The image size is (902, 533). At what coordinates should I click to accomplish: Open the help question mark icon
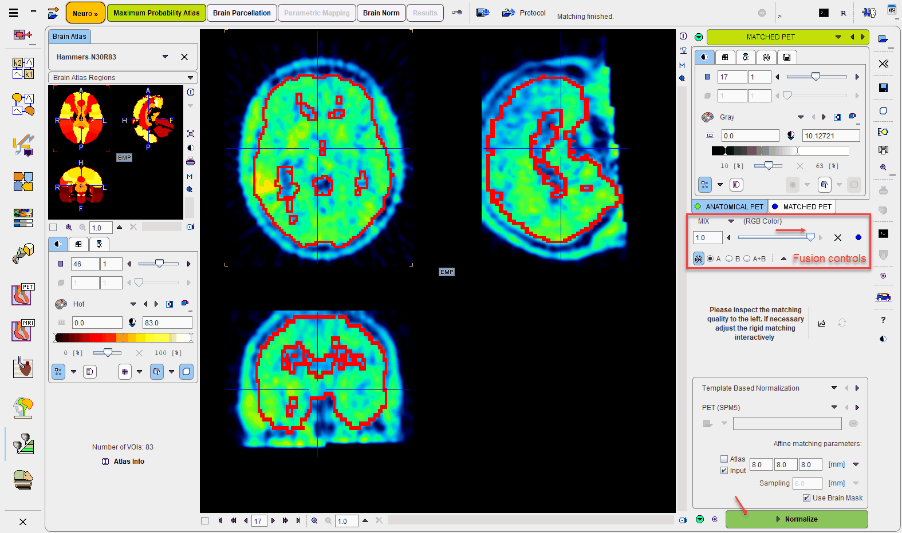tap(883, 320)
